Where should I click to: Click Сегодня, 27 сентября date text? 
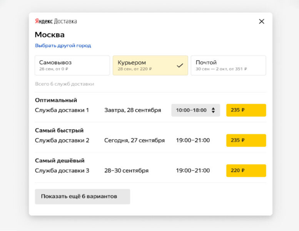coord(134,140)
